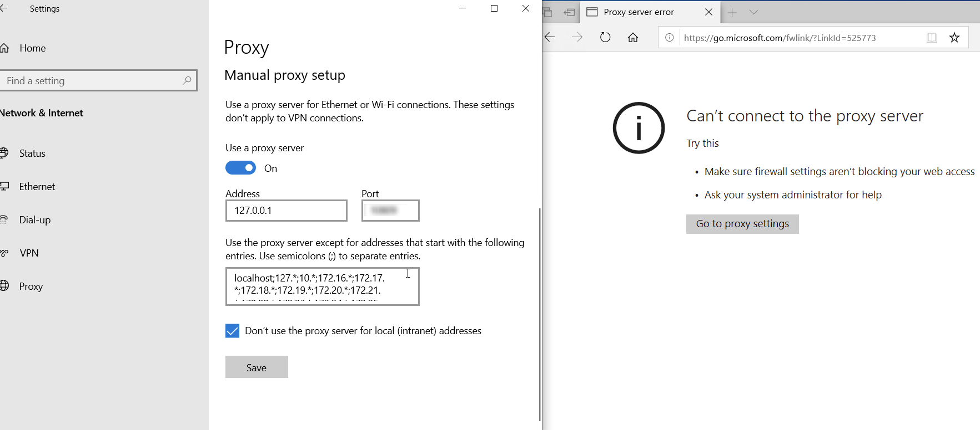Open the Status network page
The height and width of the screenshot is (430, 980).
click(32, 153)
